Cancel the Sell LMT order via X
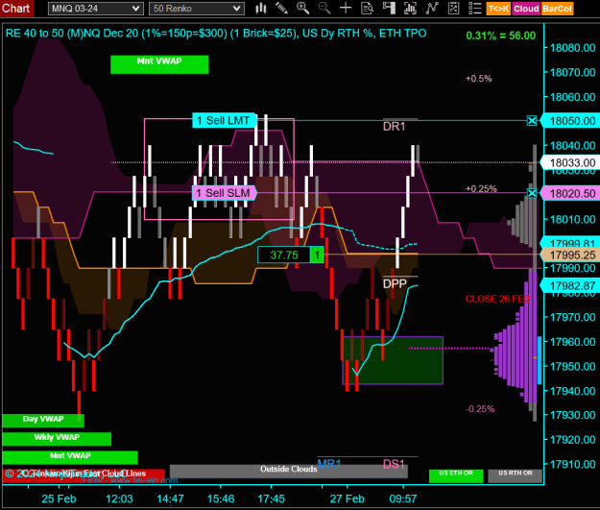The width and height of the screenshot is (600, 510). pyautogui.click(x=532, y=121)
